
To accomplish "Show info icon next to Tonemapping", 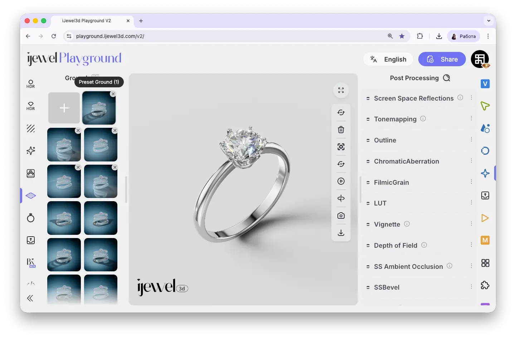I will tap(423, 118).
